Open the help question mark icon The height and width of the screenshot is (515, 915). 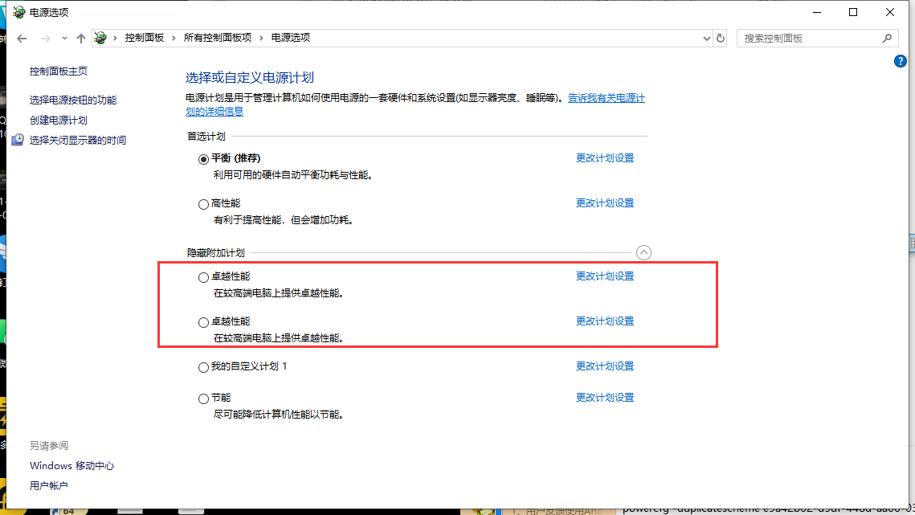tap(901, 61)
